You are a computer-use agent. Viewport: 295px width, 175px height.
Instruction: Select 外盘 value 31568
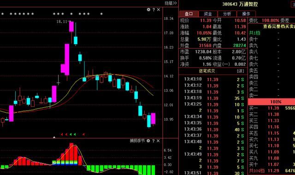[205, 46]
